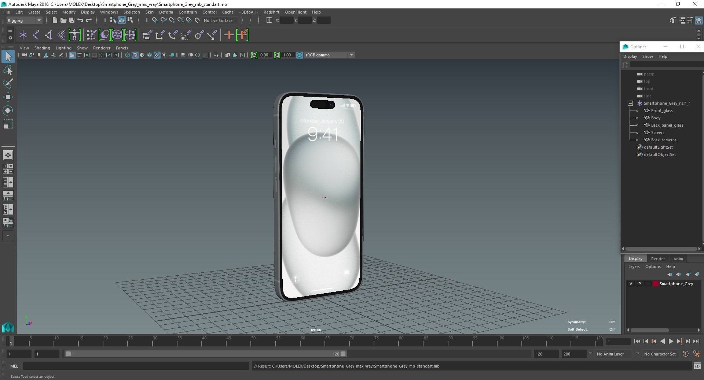Click the MEL command input field
The height and width of the screenshot is (380, 704).
pos(136,366)
